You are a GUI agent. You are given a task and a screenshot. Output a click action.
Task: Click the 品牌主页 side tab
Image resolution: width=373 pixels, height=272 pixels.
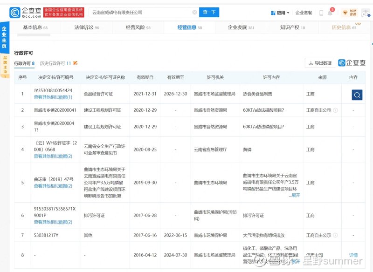(x=5, y=66)
